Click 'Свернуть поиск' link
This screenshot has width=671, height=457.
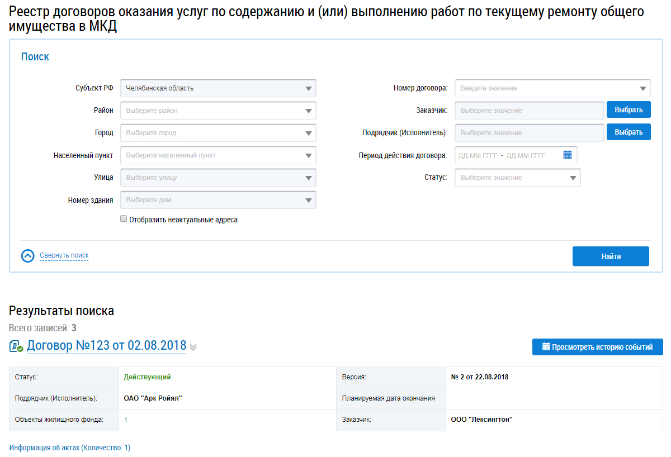click(x=64, y=255)
